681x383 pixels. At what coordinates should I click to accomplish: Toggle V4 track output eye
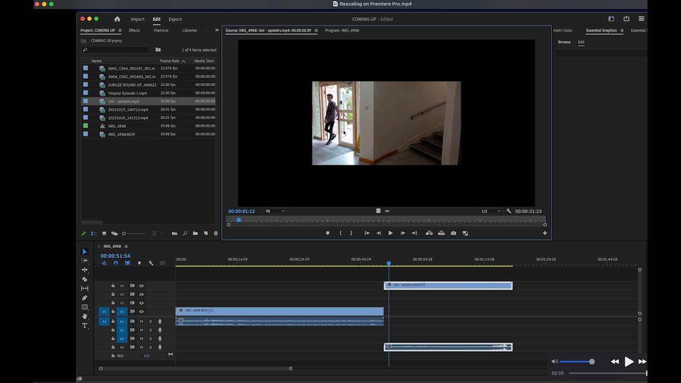click(x=141, y=286)
